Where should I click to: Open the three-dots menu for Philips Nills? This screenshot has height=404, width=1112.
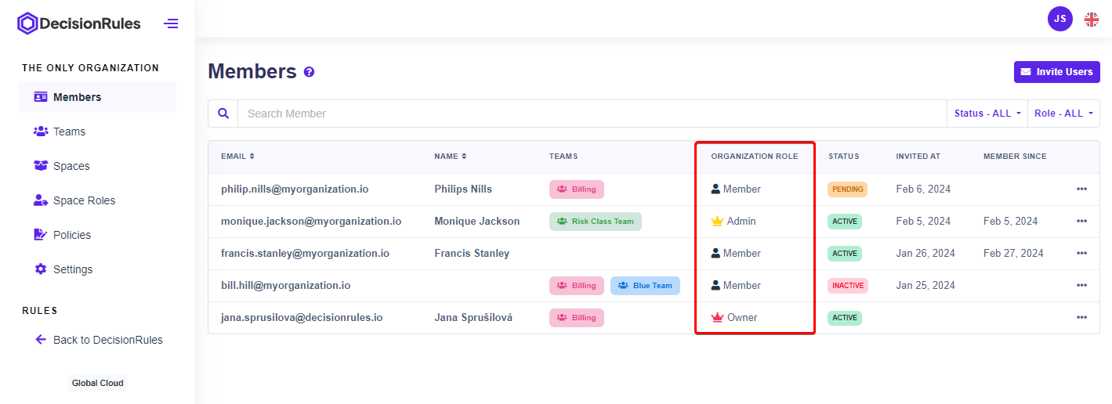pyautogui.click(x=1081, y=189)
